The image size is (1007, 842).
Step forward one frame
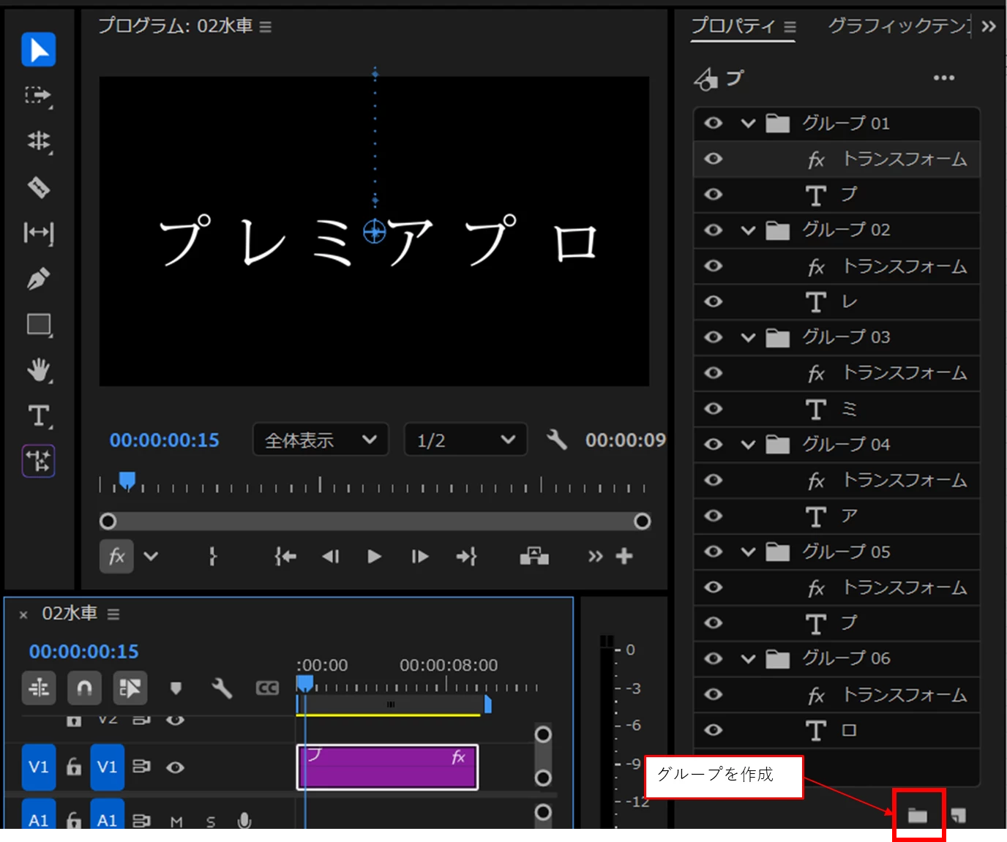tap(419, 557)
